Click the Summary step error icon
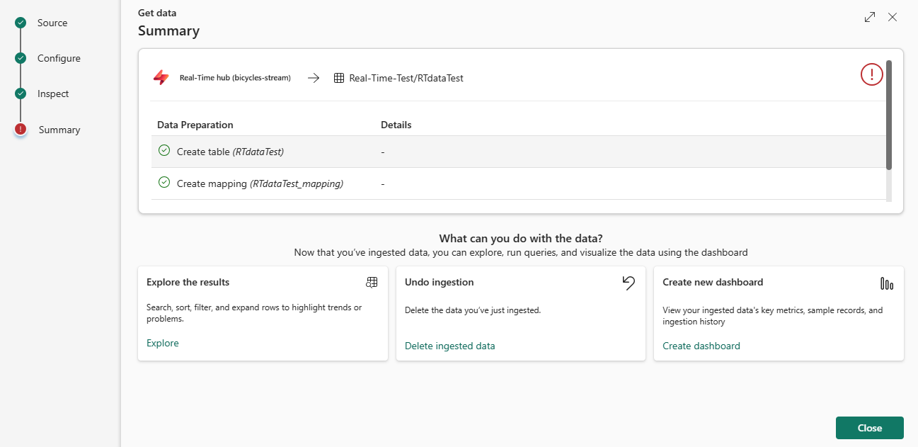Image resolution: width=918 pixels, height=447 pixels. tap(21, 129)
